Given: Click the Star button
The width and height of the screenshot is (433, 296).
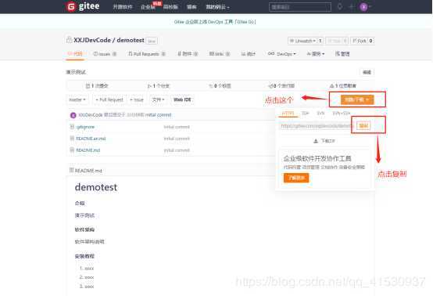Looking at the screenshot, I should [334, 41].
